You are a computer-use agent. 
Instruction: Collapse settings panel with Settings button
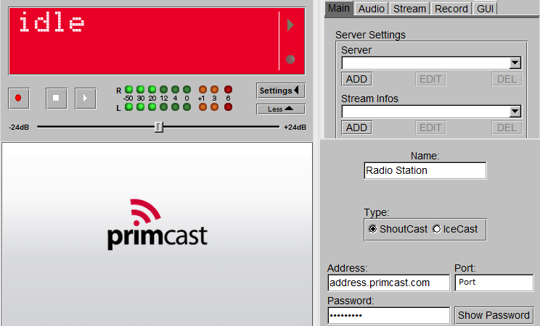click(x=281, y=91)
